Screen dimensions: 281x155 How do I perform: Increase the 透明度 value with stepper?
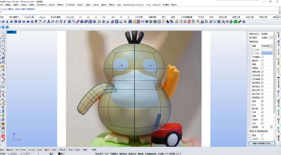[x=271, y=126]
